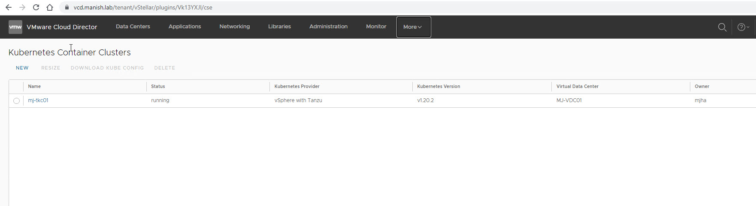Click the VMware vmw logo
Screen dimensions: 756x206
15,27
